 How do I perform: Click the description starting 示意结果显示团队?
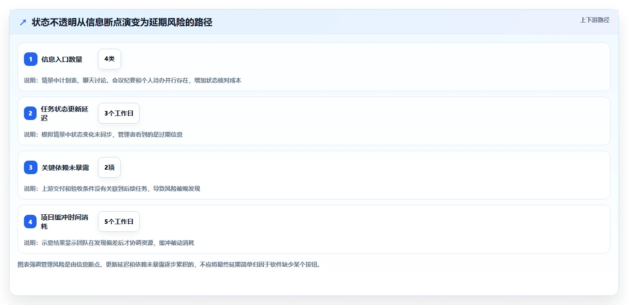[109, 243]
